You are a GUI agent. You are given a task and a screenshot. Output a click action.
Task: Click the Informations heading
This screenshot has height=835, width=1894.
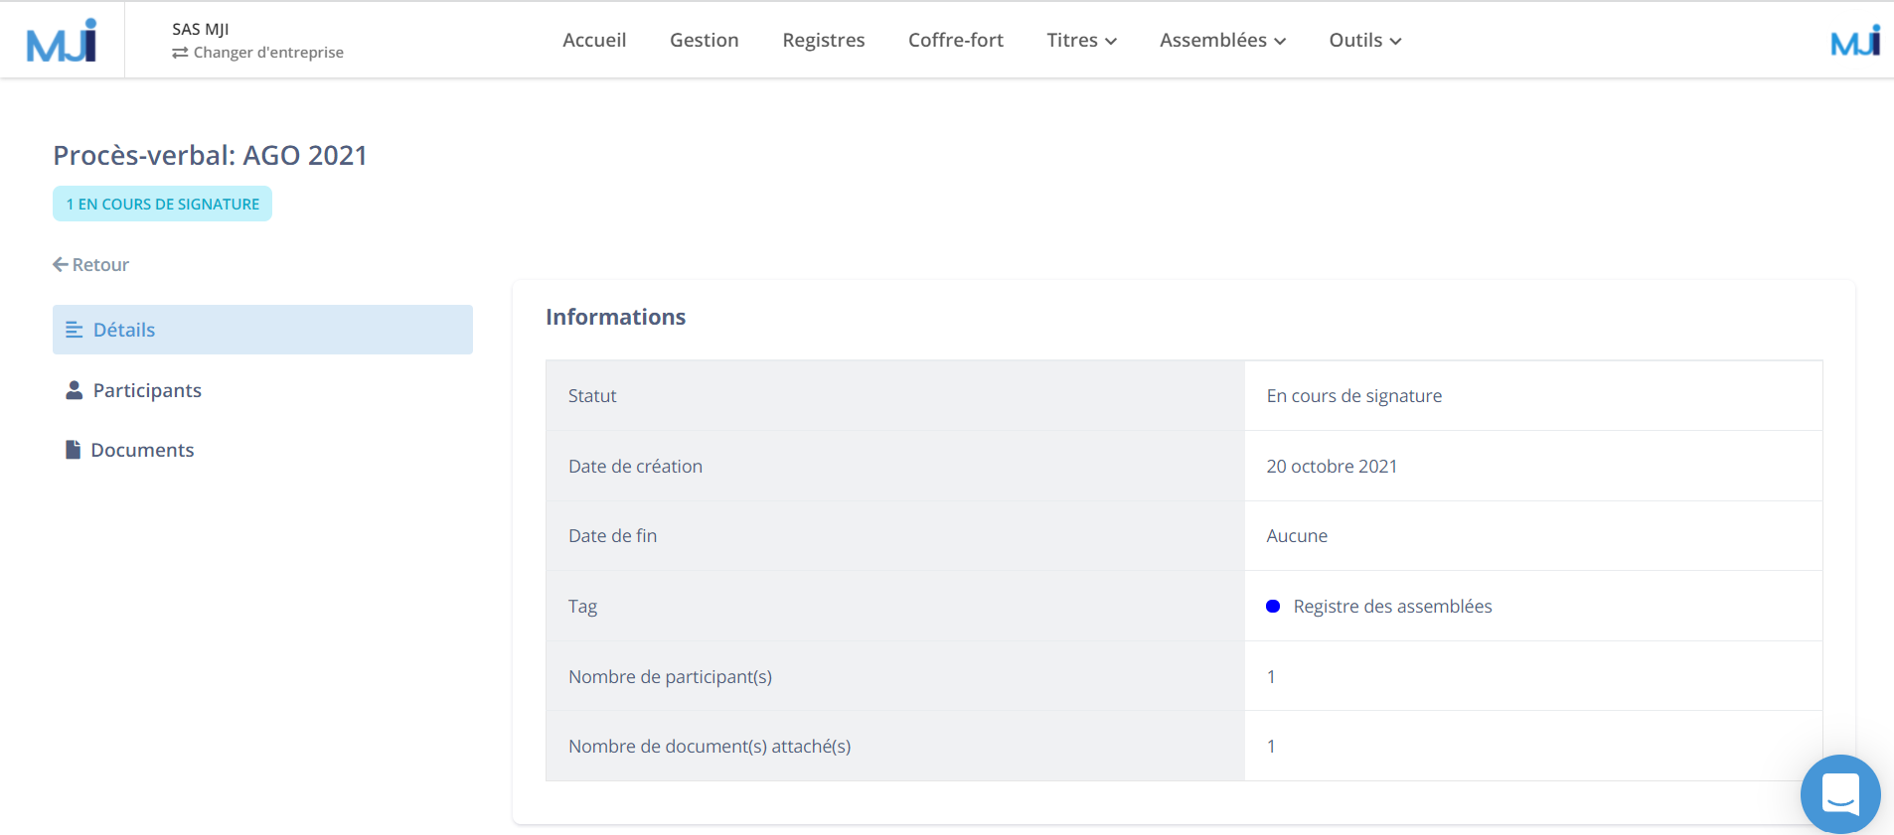pos(615,317)
